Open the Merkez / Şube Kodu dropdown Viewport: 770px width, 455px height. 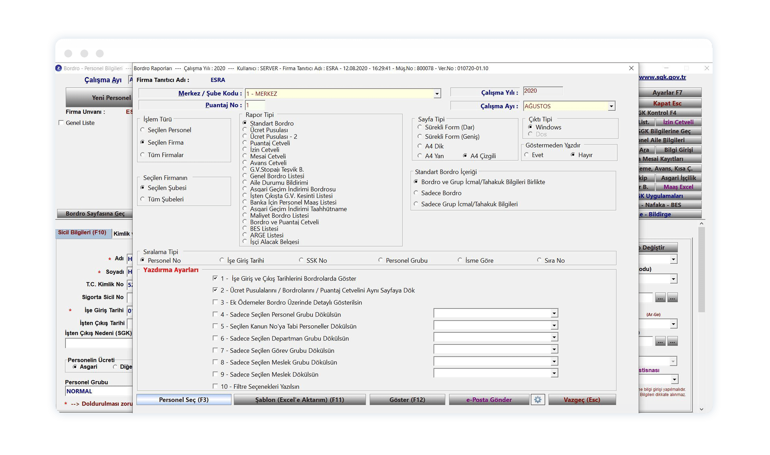pos(437,94)
